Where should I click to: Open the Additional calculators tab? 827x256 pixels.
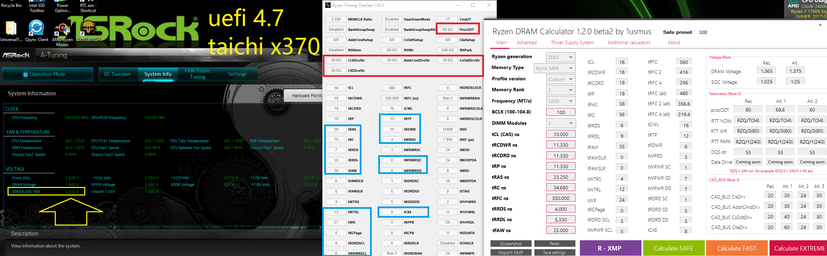point(629,42)
